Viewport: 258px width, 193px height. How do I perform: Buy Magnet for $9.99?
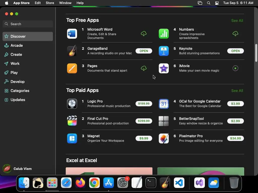[x=144, y=138]
